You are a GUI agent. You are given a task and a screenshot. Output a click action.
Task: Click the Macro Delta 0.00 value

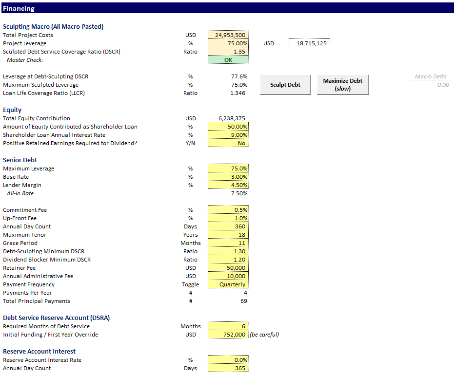[443, 85]
